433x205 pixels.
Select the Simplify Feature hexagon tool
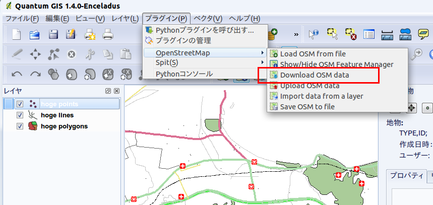tap(53, 74)
